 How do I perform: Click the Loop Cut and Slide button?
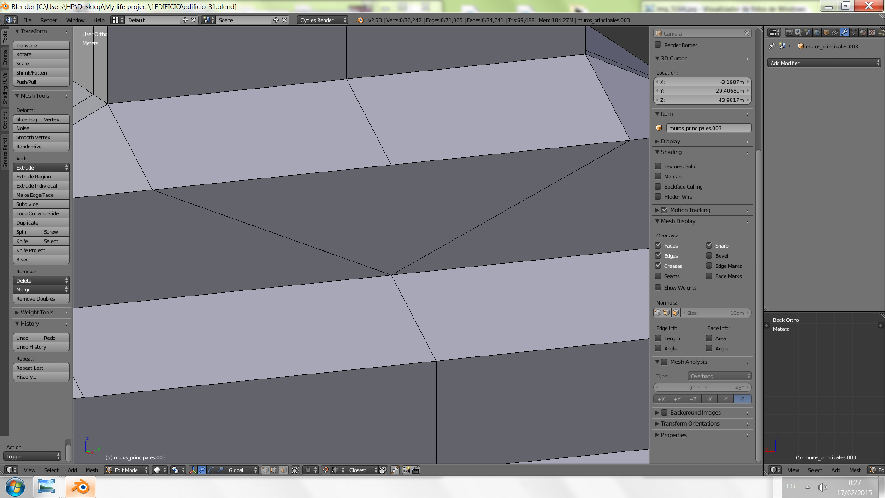pyautogui.click(x=41, y=213)
